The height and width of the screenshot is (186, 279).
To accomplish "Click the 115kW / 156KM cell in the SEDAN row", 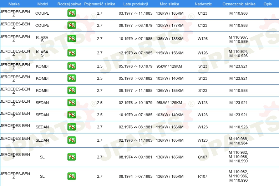I will (169, 127).
